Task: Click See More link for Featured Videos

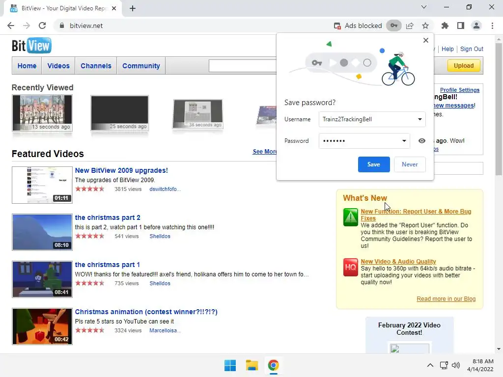Action: click(265, 152)
